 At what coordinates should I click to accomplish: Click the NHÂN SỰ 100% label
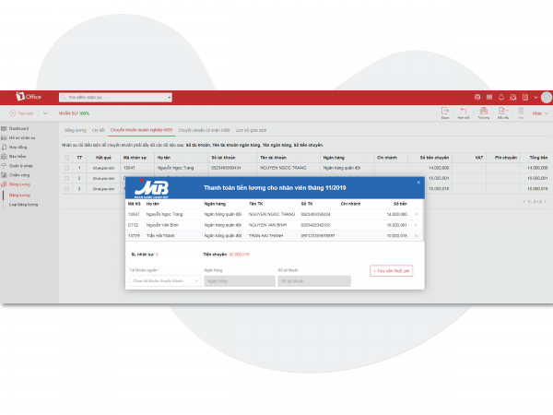[x=74, y=113]
